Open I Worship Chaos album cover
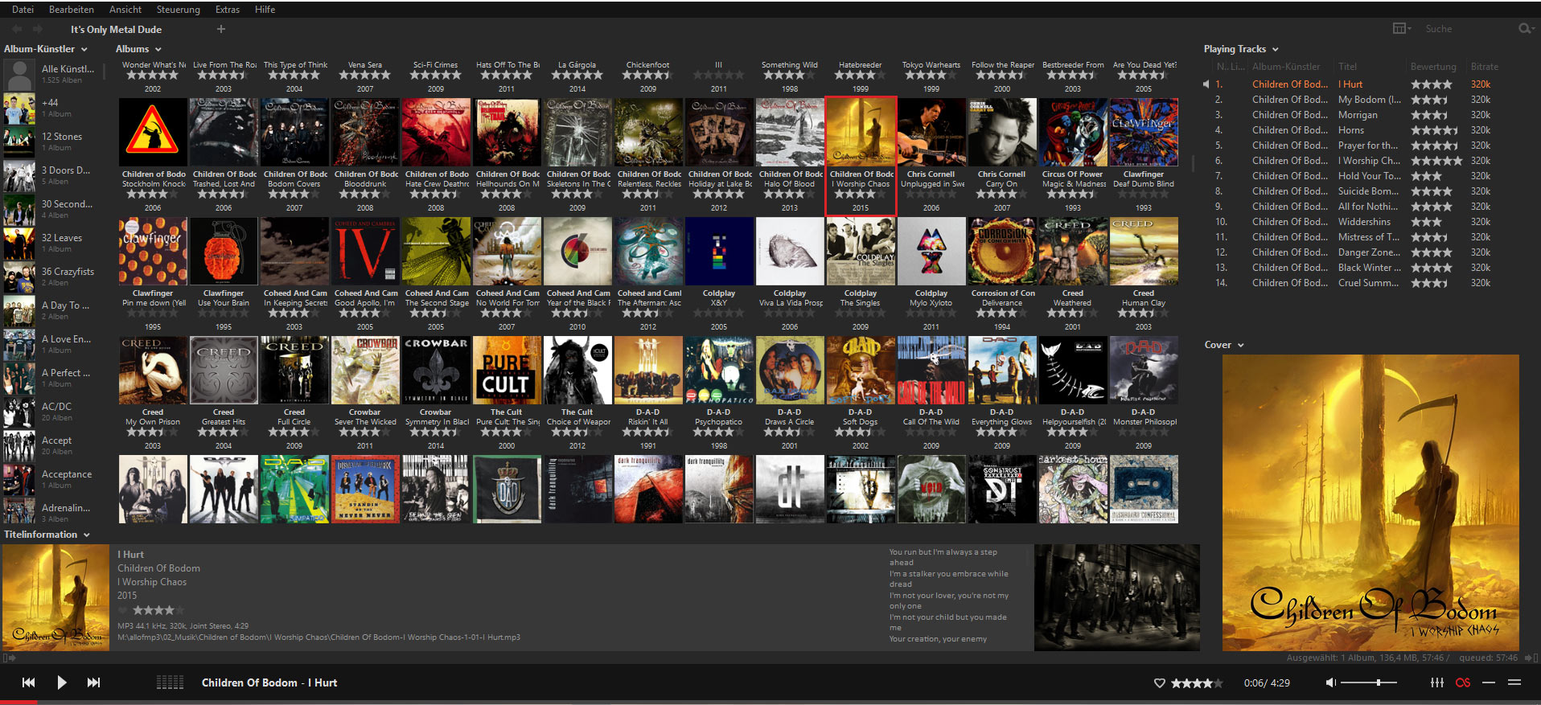Screen dimensions: 1541x705 (x=861, y=133)
